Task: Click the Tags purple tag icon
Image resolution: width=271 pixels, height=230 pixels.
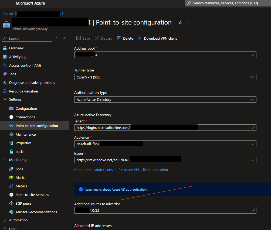Action: [5, 74]
